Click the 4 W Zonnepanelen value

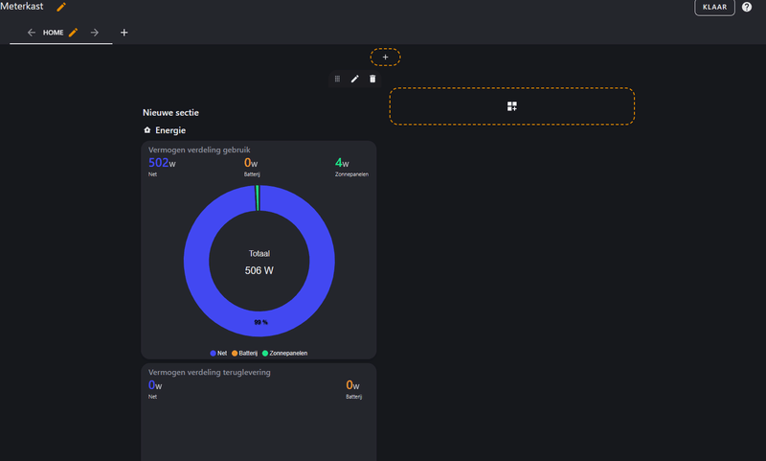pyautogui.click(x=342, y=163)
